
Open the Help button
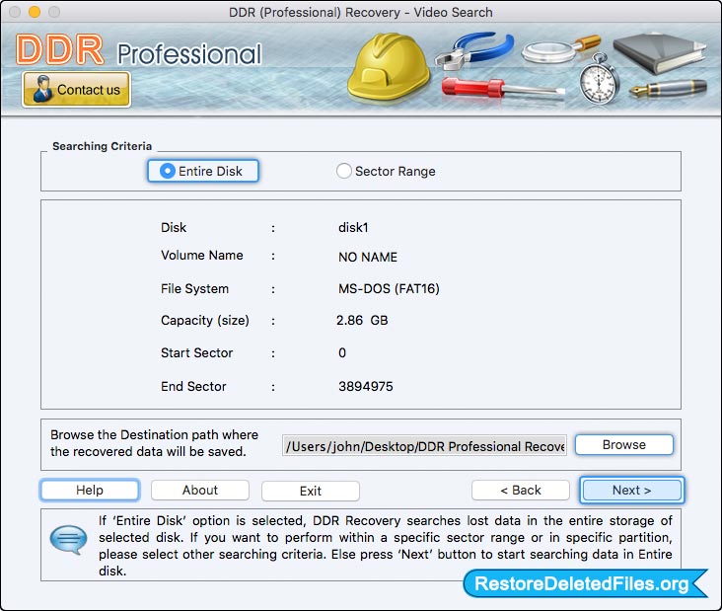tap(90, 490)
